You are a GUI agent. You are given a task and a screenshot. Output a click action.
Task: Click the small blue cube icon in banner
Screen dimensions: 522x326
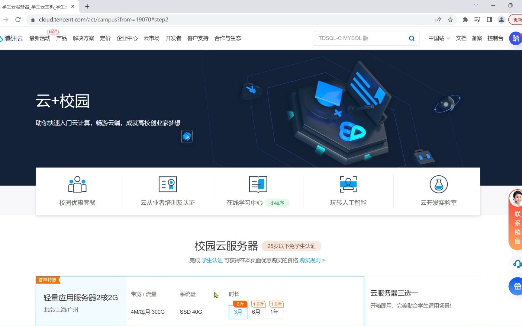click(x=187, y=136)
